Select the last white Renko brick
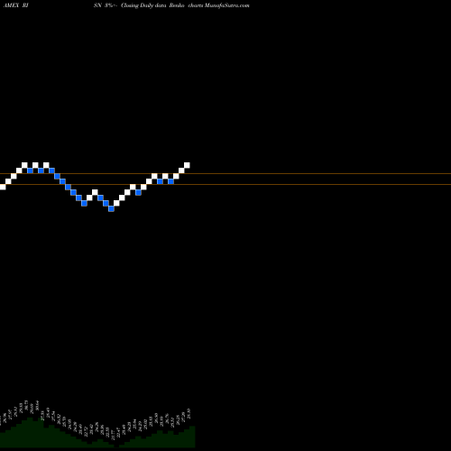This screenshot has height=451, width=451. pos(187,165)
